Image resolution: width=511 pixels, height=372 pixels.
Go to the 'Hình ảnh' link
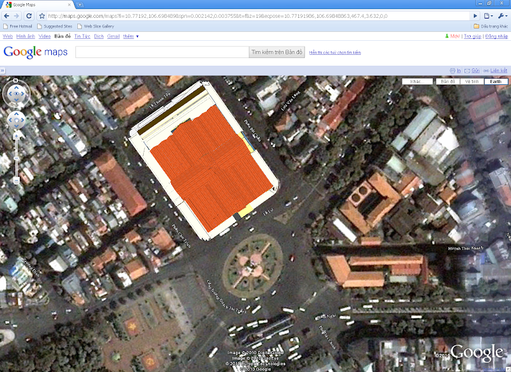(x=26, y=36)
